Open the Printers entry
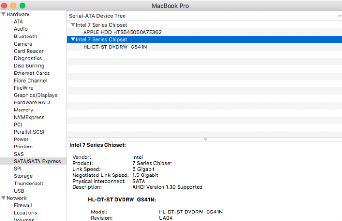342x221 pixels. (x=23, y=147)
